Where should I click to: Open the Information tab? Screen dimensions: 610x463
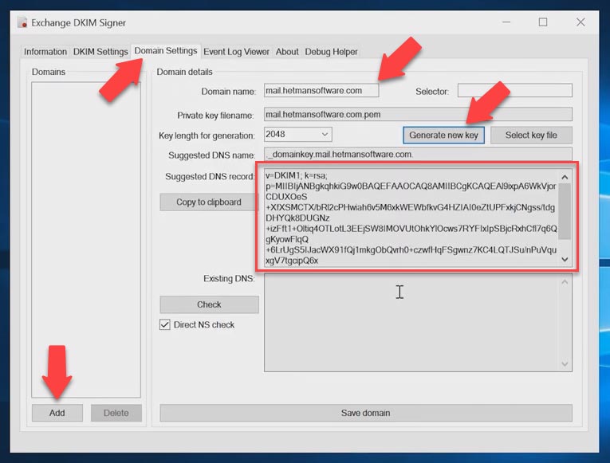pyautogui.click(x=45, y=52)
